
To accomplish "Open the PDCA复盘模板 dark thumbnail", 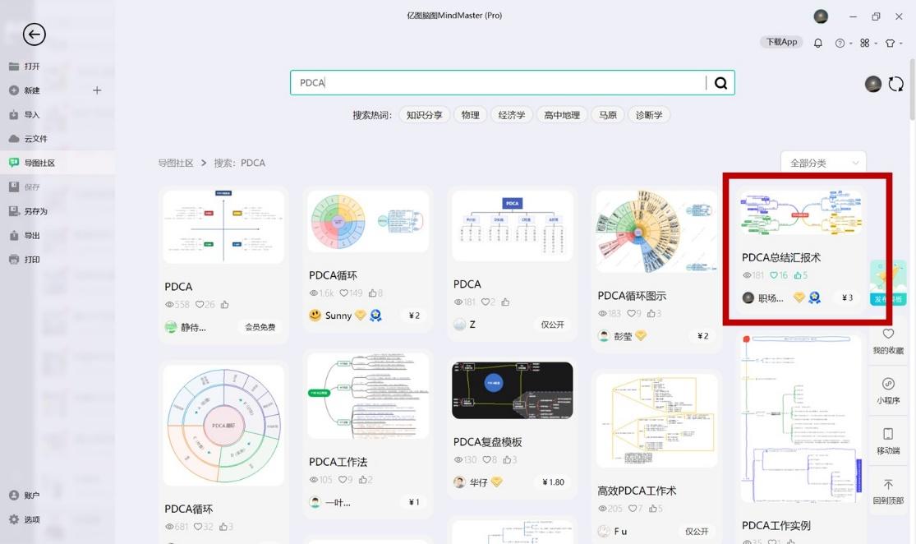I will pyautogui.click(x=513, y=390).
